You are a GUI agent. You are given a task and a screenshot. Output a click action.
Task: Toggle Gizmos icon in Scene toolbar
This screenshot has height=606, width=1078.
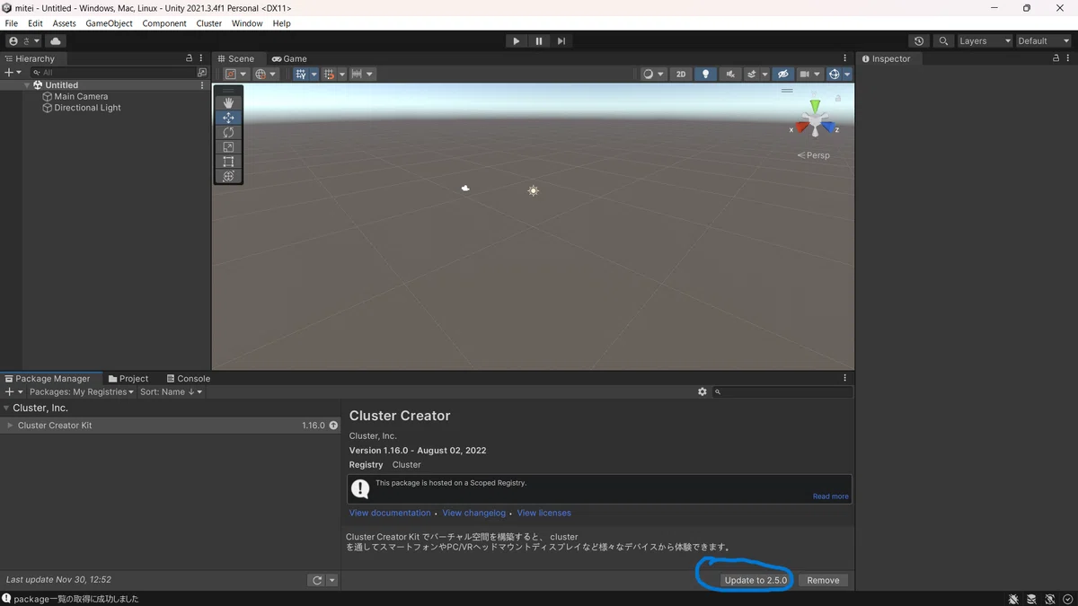pos(835,75)
